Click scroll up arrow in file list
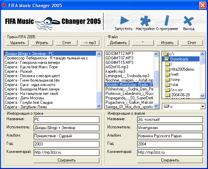 coord(156,54)
